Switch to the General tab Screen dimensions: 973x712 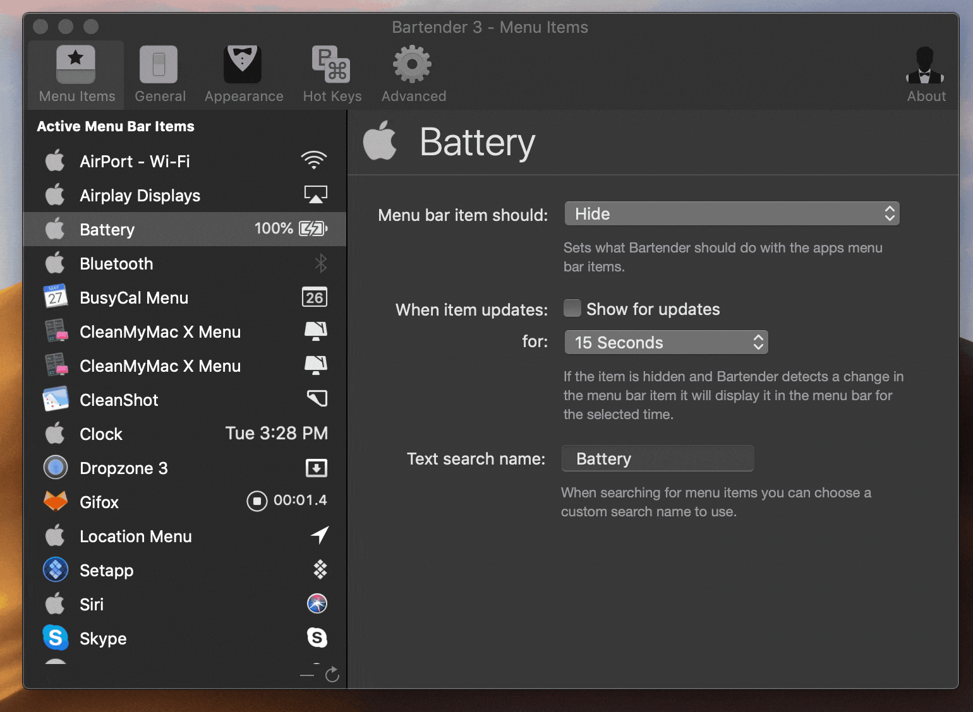(x=159, y=74)
